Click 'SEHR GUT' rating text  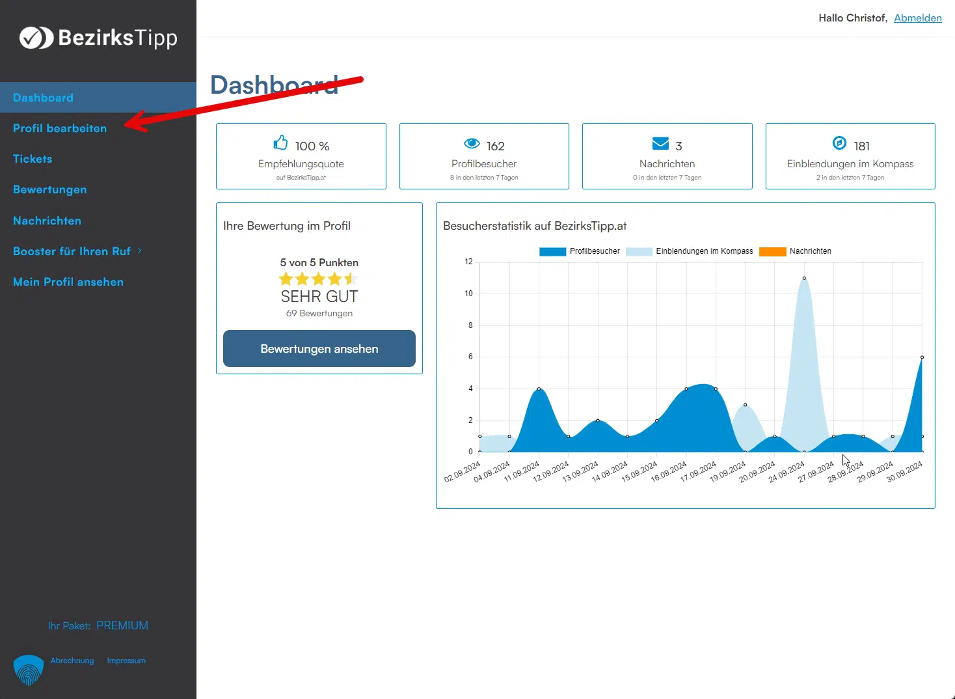pyautogui.click(x=319, y=296)
